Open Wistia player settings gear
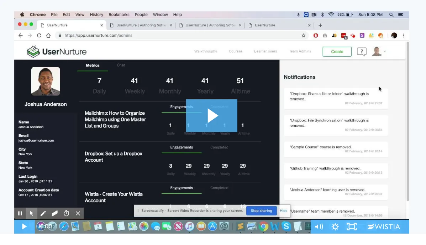This screenshot has width=426, height=245. 335,226
